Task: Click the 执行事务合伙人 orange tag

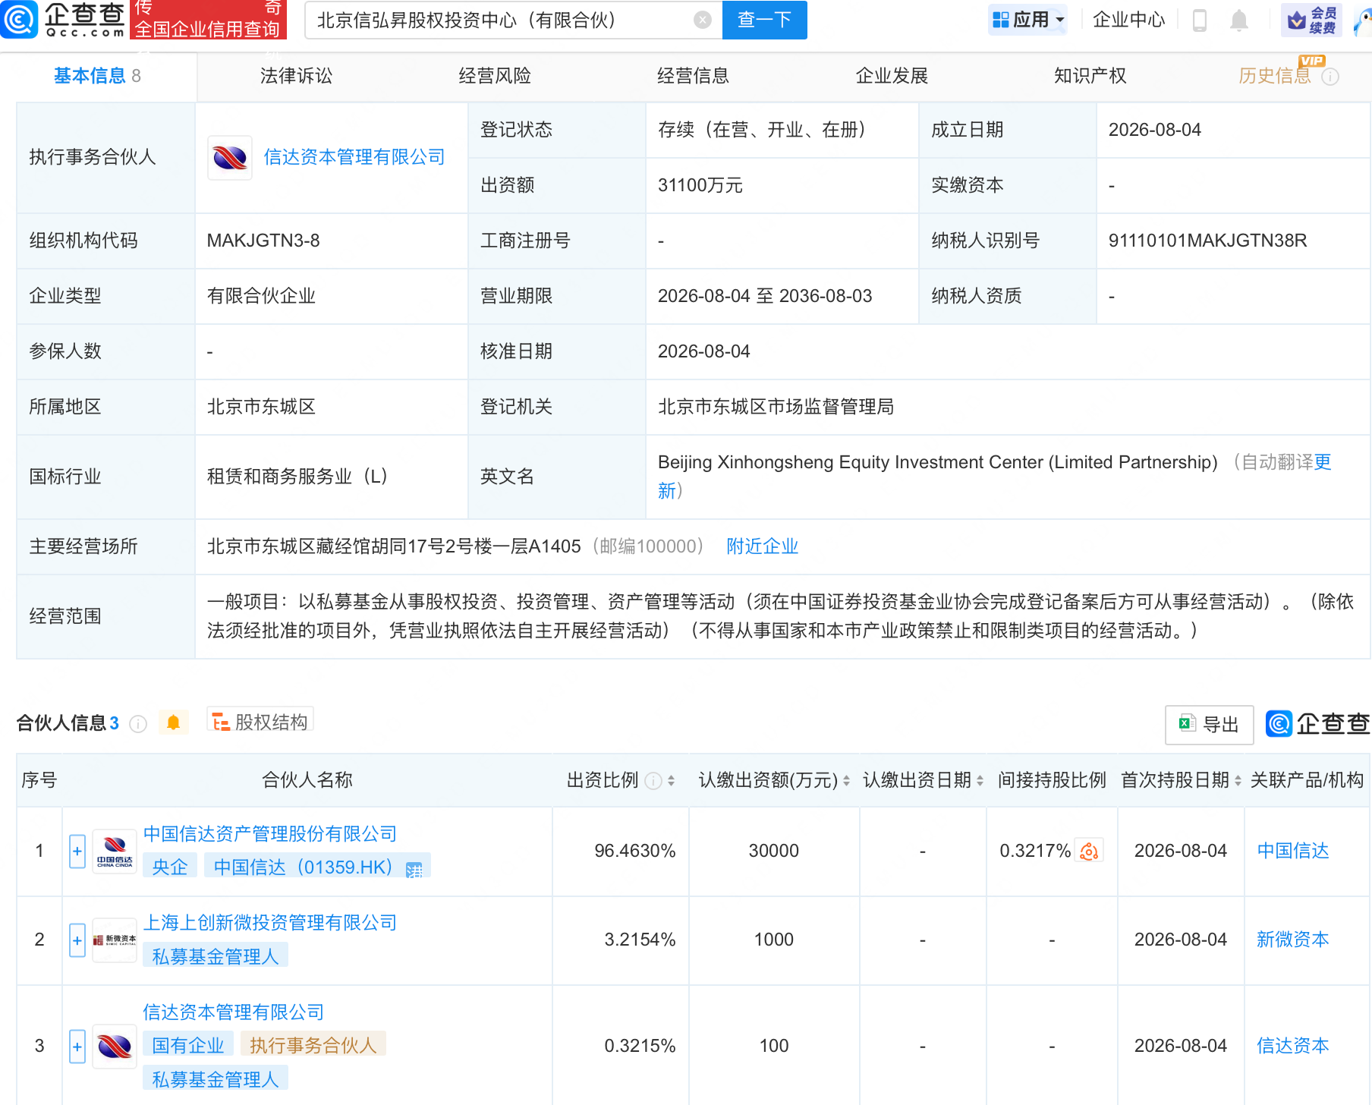Action: [313, 1045]
